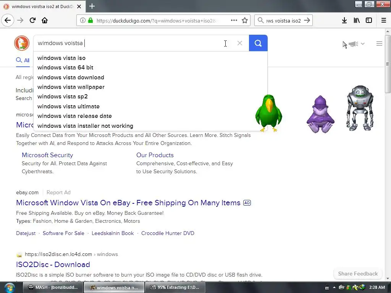Image resolution: width=391 pixels, height=293 pixels.
Task: Go back to the previous page
Action: (8, 20)
